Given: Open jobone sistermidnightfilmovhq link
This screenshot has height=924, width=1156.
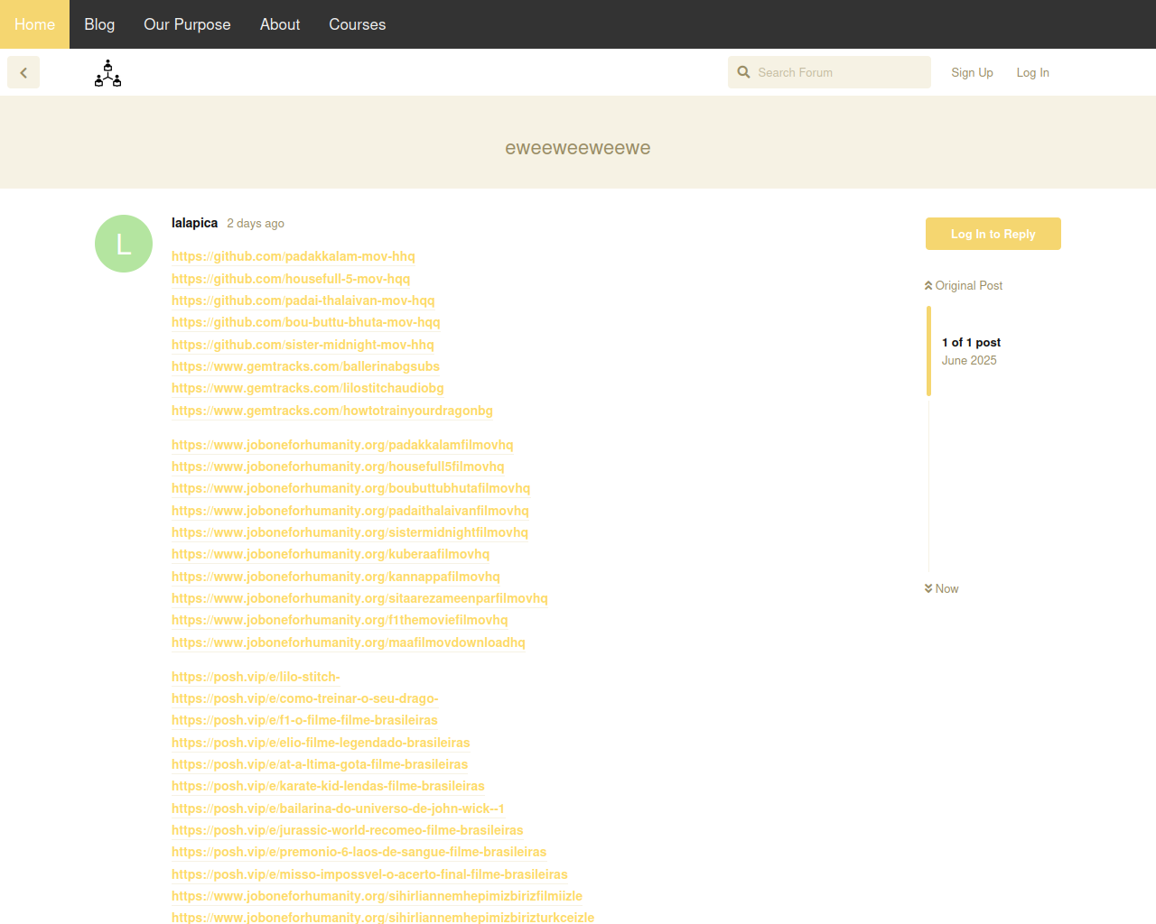Looking at the screenshot, I should click(350, 532).
